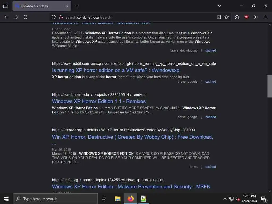Expand the options dots for the Screamer Wiki result
The image size is (272, 204).
click(202, 50)
